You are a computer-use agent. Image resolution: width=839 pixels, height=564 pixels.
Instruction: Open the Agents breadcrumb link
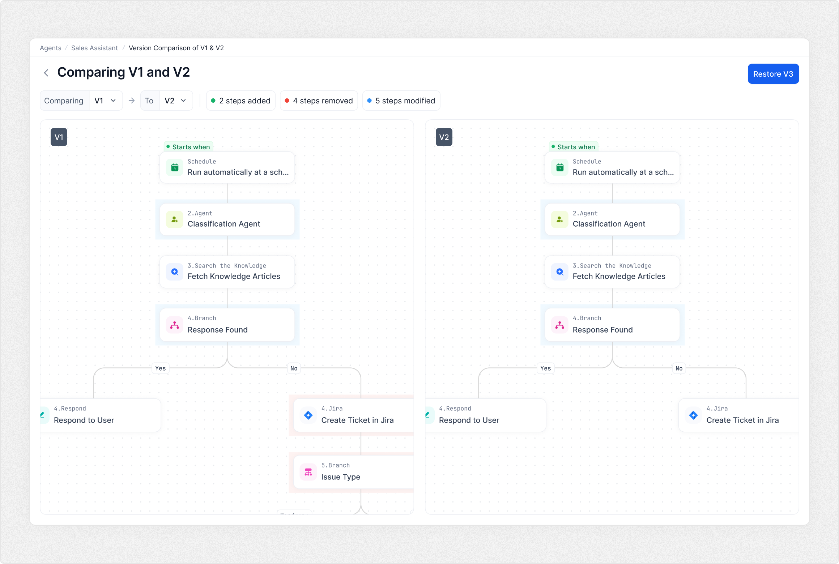pos(51,48)
